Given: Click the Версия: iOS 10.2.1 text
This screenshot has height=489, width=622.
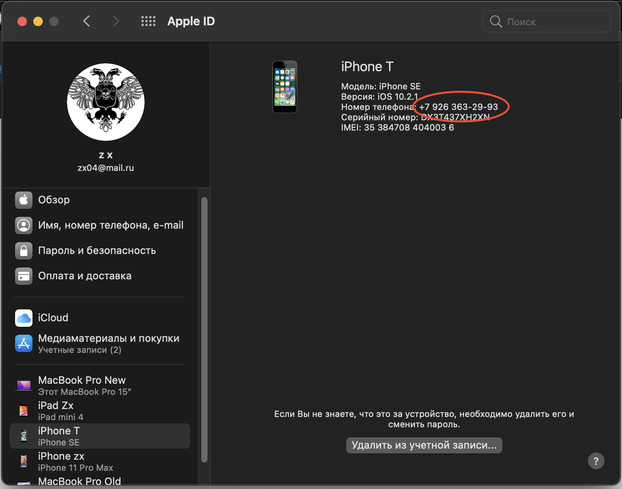Looking at the screenshot, I should pyautogui.click(x=380, y=97).
